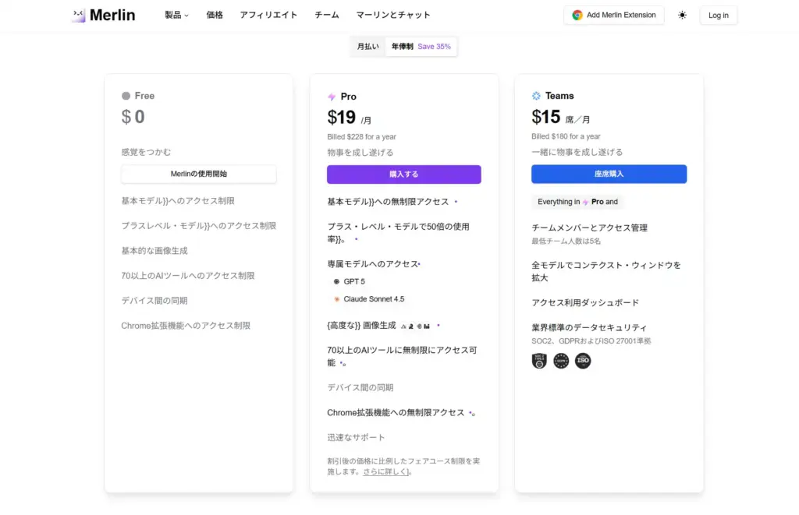The image size is (799, 515).
Task: Switch billing to 月払い monthly
Action: click(367, 47)
